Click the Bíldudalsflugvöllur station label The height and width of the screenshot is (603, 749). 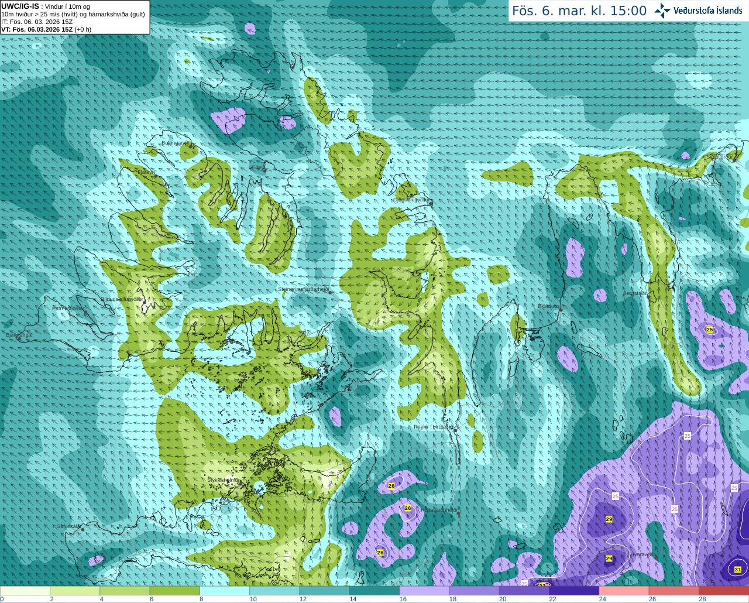pyautogui.click(x=122, y=299)
